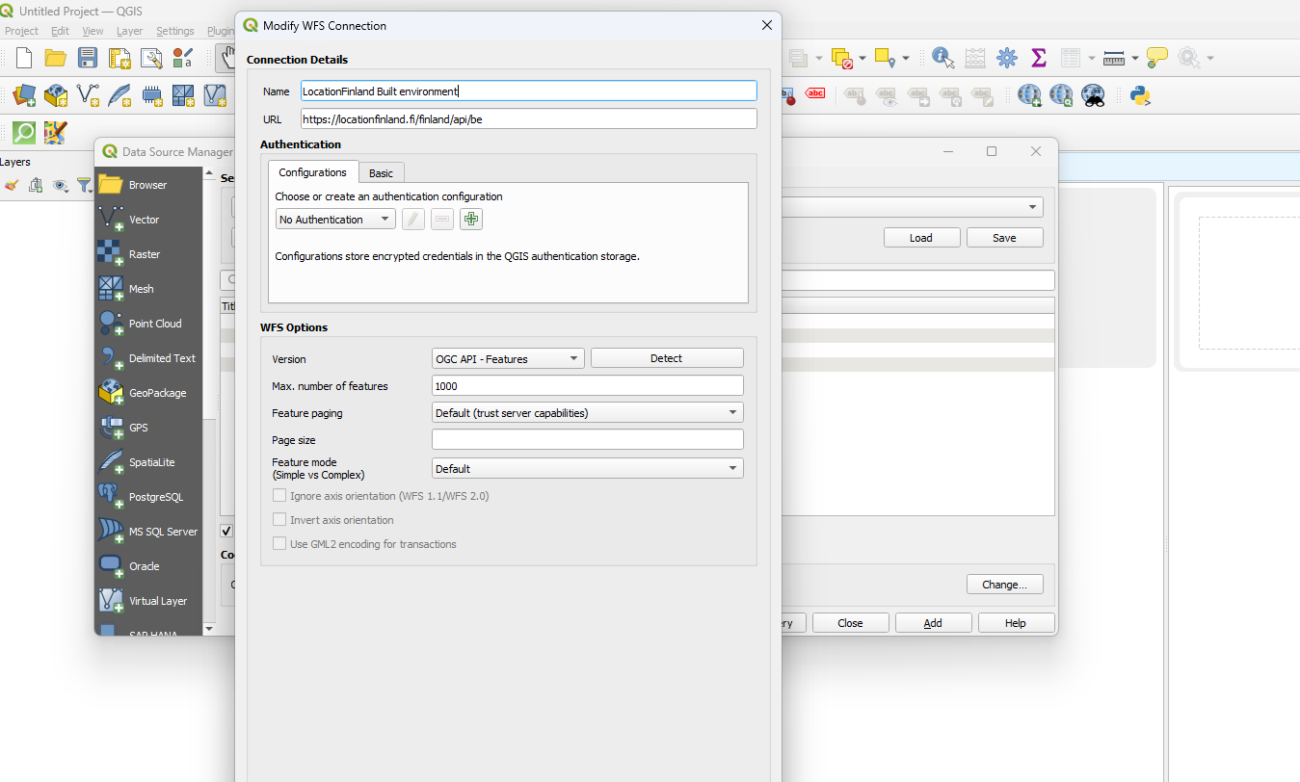Open the No Authentication configuration dropdown
The image size is (1300, 782).
click(x=334, y=219)
